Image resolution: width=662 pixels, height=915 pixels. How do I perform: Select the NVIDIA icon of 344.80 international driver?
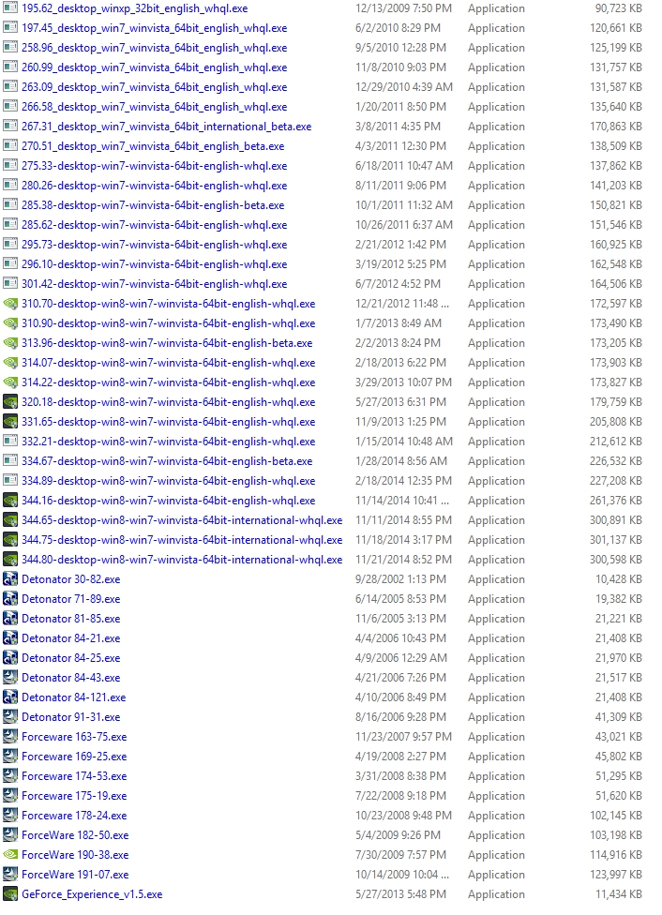click(x=10, y=559)
